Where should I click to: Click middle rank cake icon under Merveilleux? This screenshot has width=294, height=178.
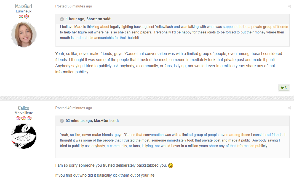tap(24, 118)
